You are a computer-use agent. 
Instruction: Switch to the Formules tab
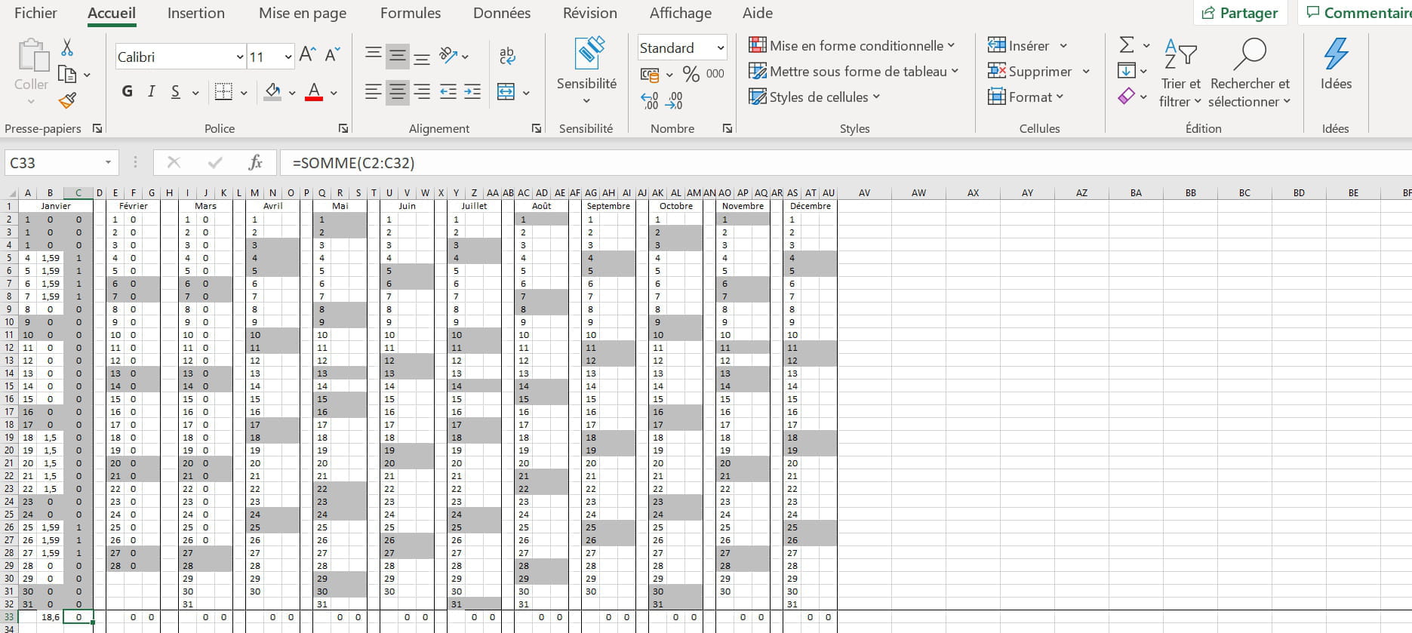tap(410, 13)
